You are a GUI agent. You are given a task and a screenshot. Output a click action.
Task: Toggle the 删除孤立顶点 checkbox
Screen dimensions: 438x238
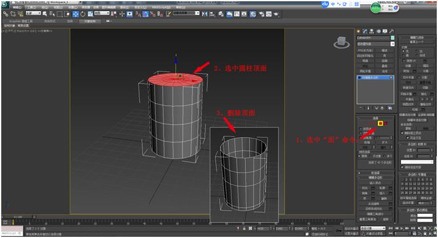(402, 133)
